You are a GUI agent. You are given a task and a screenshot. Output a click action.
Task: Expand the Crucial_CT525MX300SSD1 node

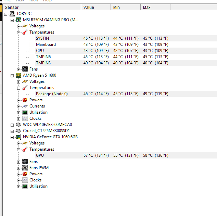click(x=12, y=131)
